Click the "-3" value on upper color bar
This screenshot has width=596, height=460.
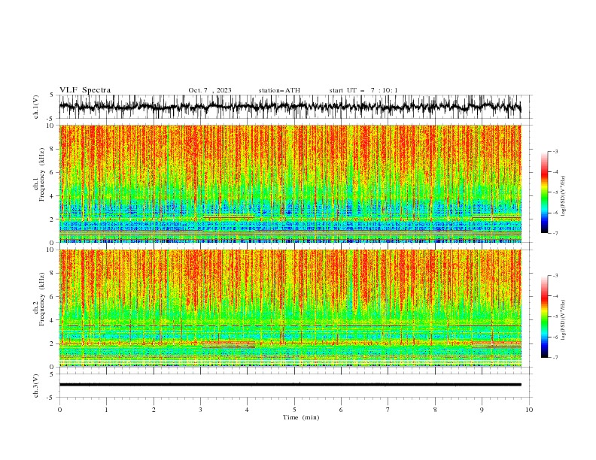point(555,151)
